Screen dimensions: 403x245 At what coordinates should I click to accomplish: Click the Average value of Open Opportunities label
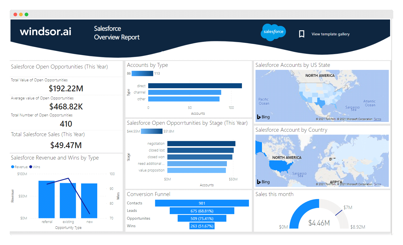click(x=42, y=98)
